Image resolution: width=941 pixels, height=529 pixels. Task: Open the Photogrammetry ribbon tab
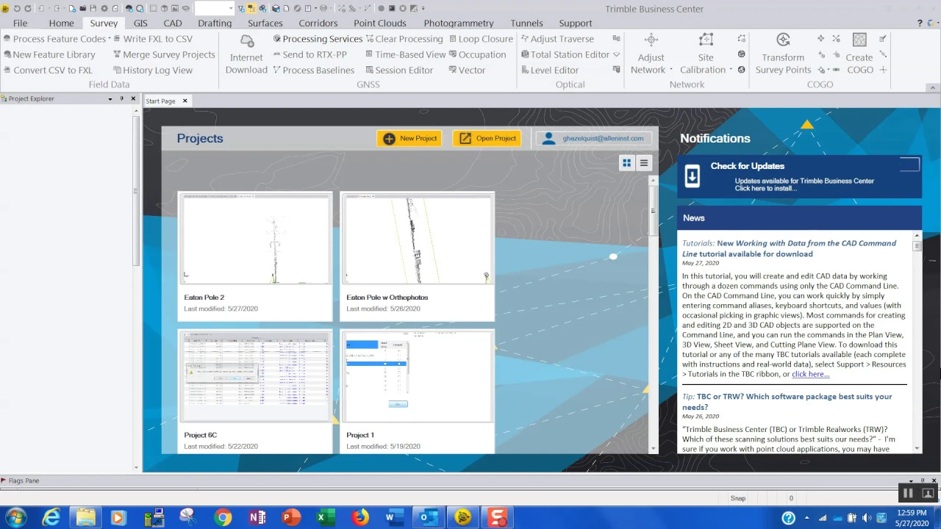[459, 24]
